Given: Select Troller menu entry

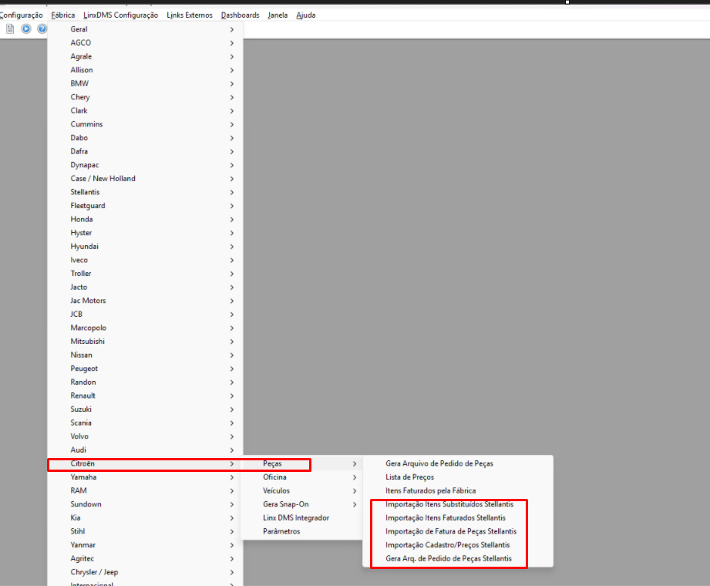Looking at the screenshot, I should coord(145,274).
